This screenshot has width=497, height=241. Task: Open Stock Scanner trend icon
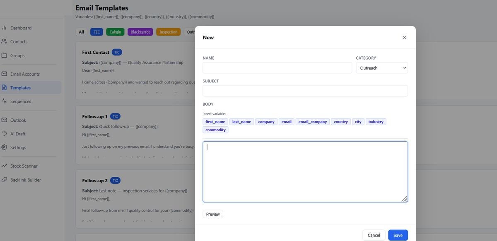(4, 166)
